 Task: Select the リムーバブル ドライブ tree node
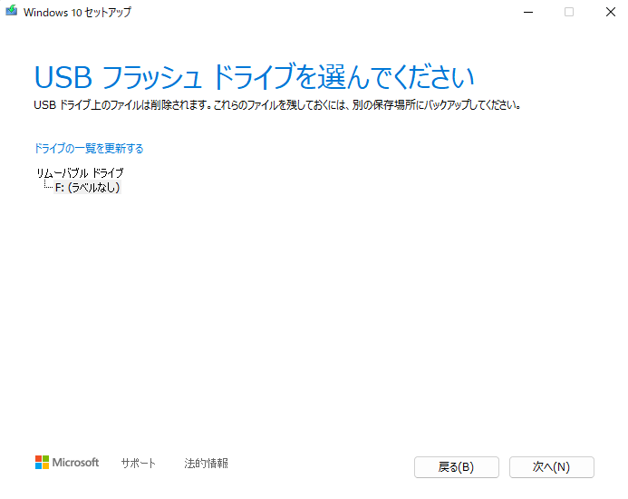pos(80,173)
